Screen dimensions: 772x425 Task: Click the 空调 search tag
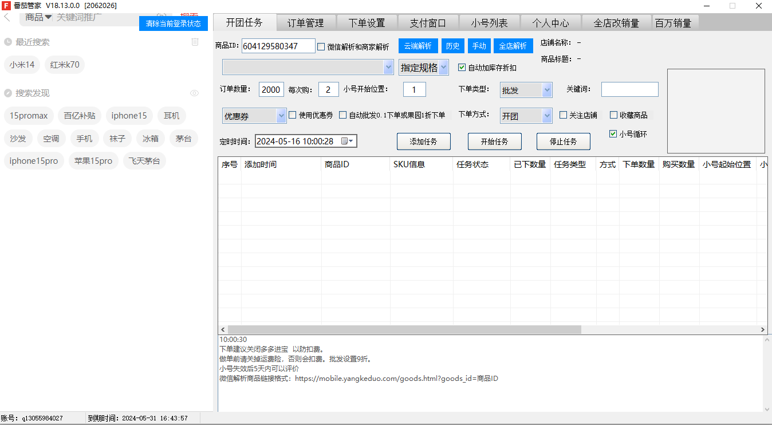point(52,138)
